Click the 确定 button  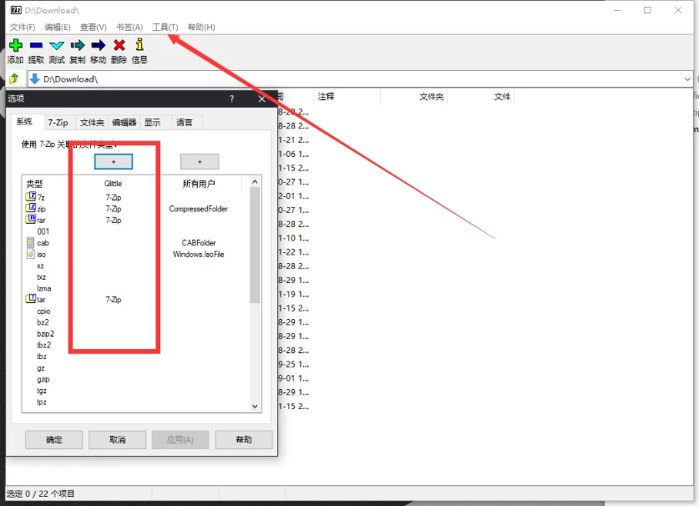(x=54, y=440)
